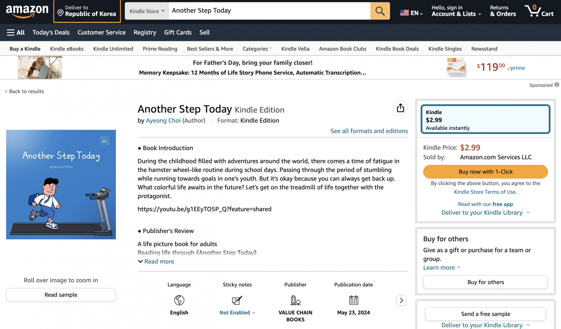Click next arrow in book details carousel
This screenshot has height=329, width=561.
coord(401,300)
